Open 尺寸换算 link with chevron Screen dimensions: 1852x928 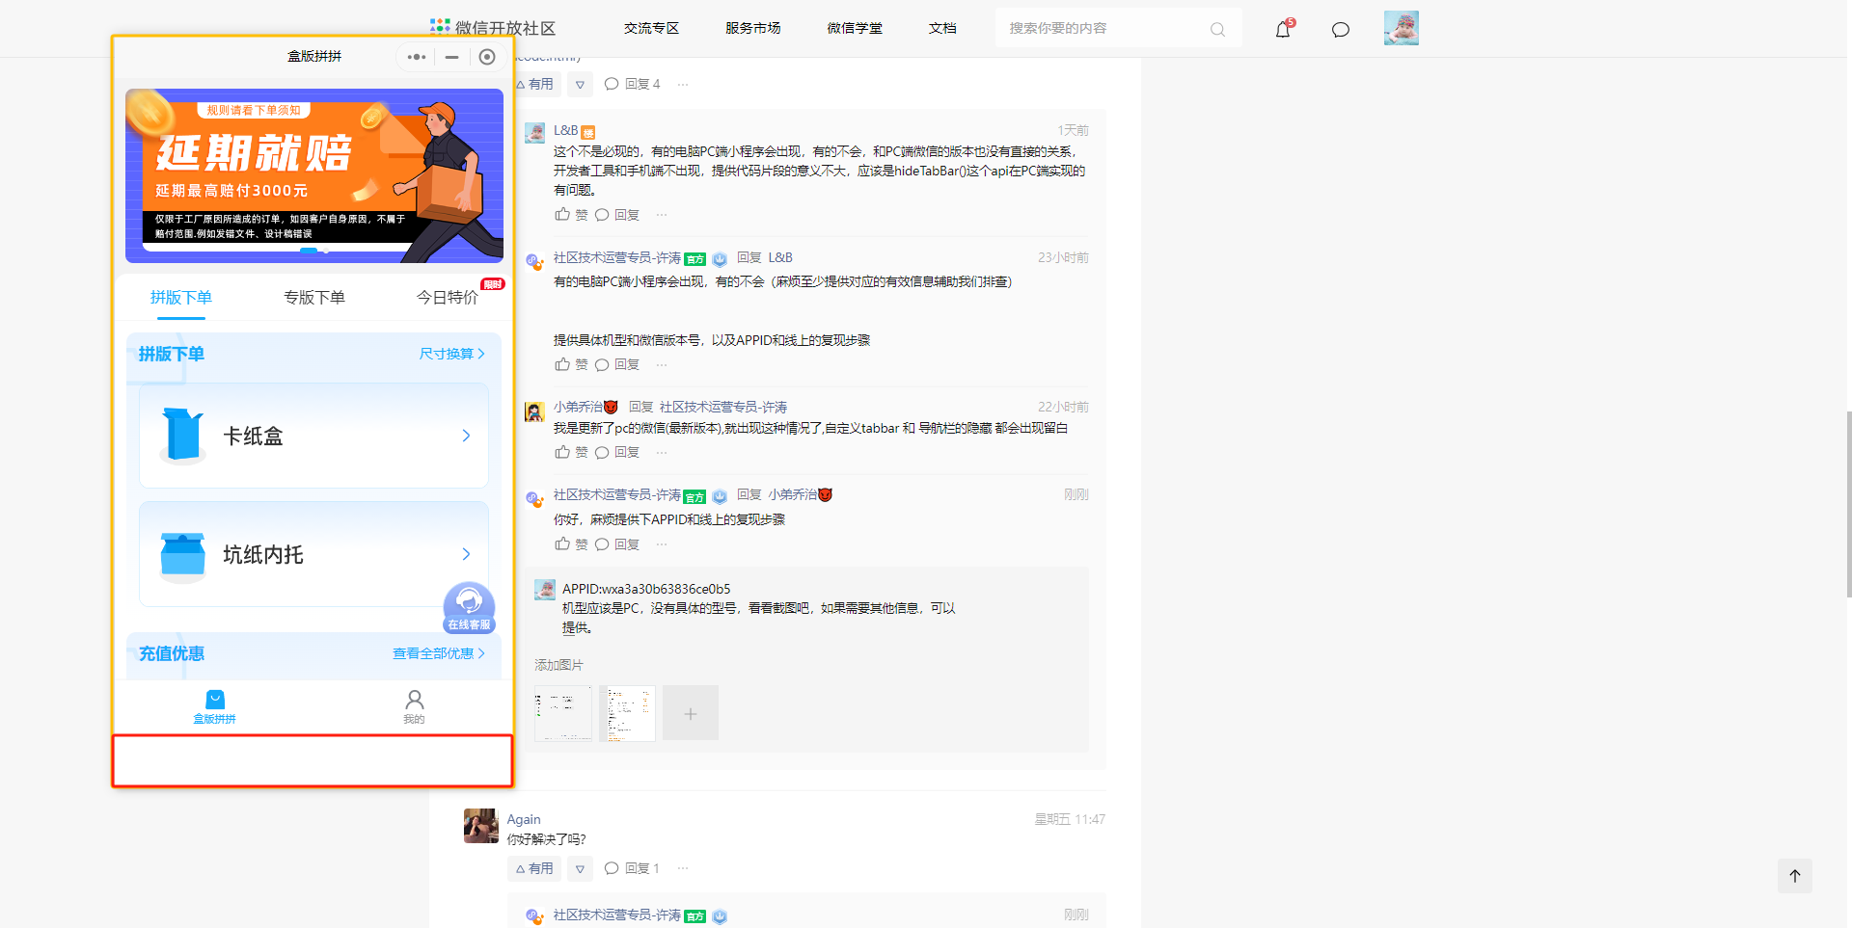point(452,354)
